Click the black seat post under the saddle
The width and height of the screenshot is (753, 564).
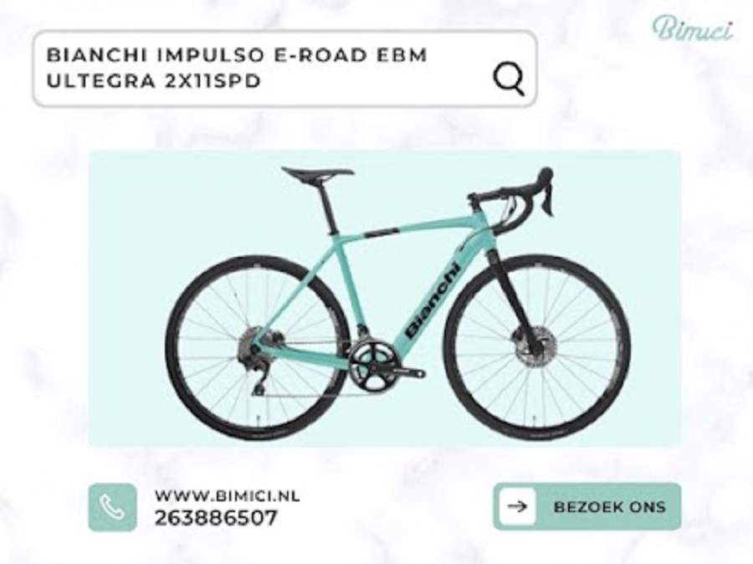[x=329, y=208]
